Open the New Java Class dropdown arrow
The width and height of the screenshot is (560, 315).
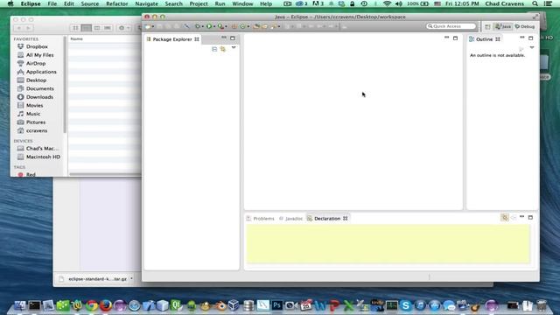pyautogui.click(x=248, y=26)
